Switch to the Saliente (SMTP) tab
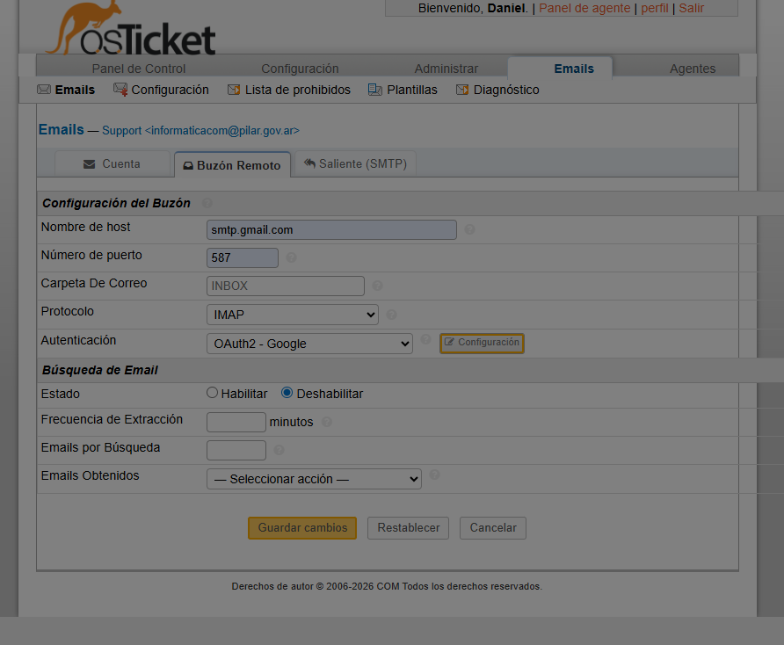Image resolution: width=784 pixels, height=645 pixels. [355, 164]
